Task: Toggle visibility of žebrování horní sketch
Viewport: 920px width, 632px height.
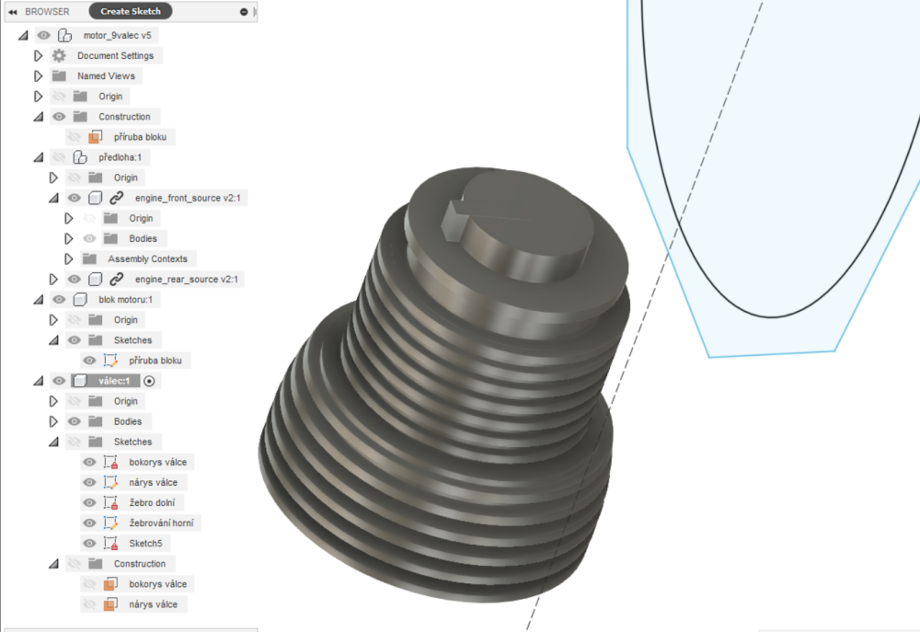Action: [x=89, y=523]
